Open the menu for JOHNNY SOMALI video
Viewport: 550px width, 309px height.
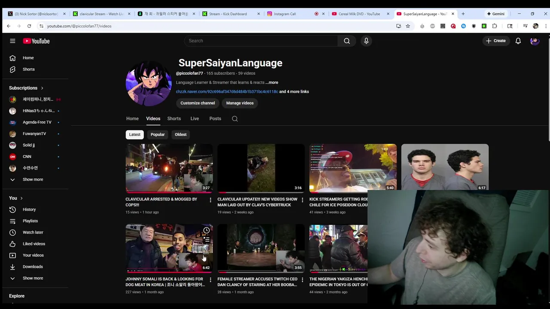click(210, 280)
